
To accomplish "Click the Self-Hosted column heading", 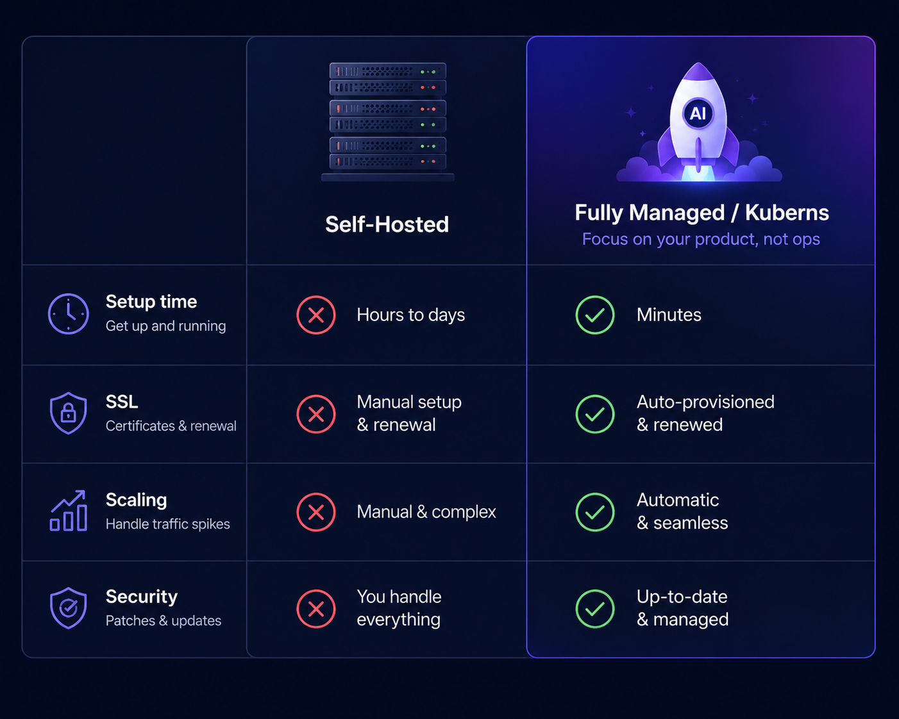I will click(x=387, y=224).
